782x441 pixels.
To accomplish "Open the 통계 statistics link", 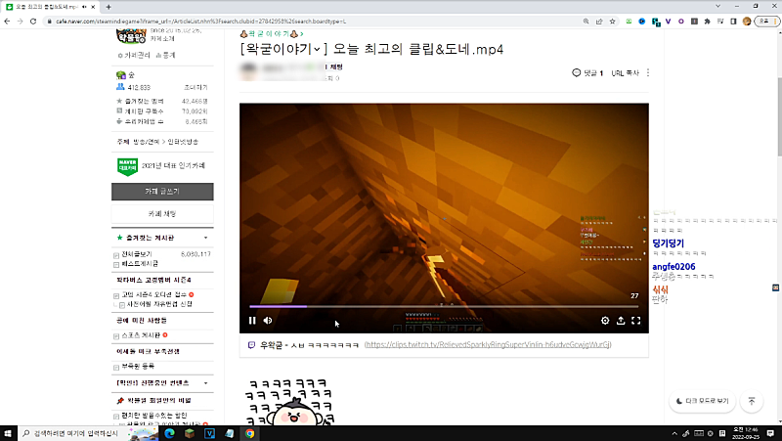I will click(165, 56).
